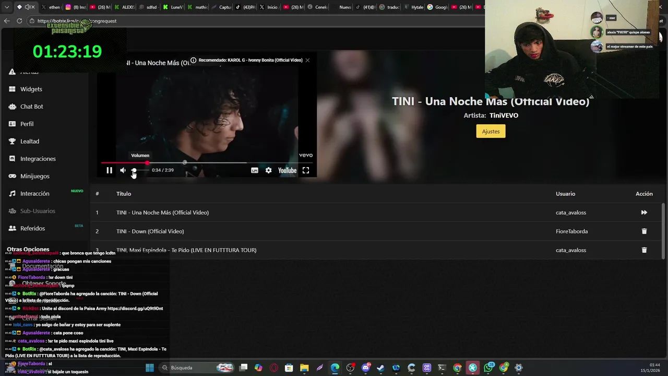Seek on the video progress bar

[x=206, y=163]
